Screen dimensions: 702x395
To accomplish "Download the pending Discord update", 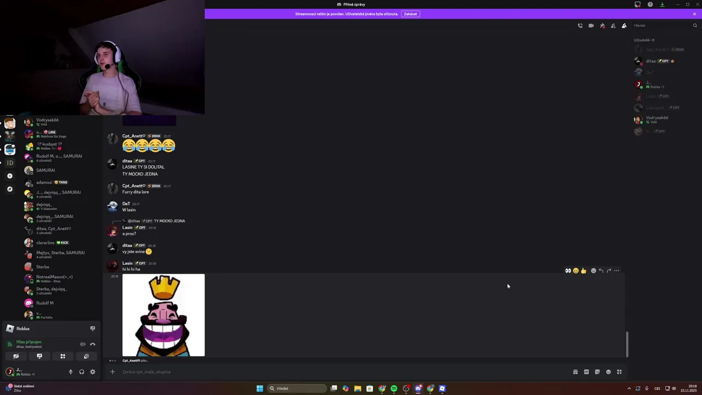I will [x=662, y=4].
